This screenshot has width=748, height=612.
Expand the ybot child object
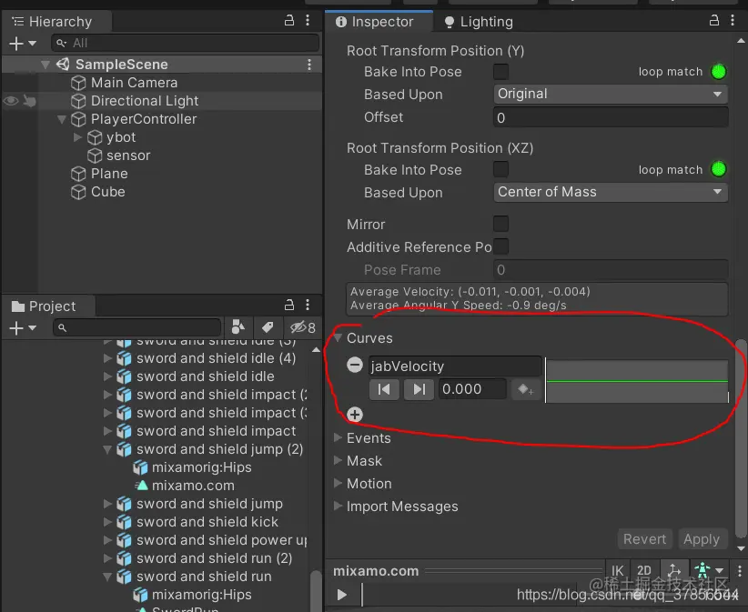77,137
